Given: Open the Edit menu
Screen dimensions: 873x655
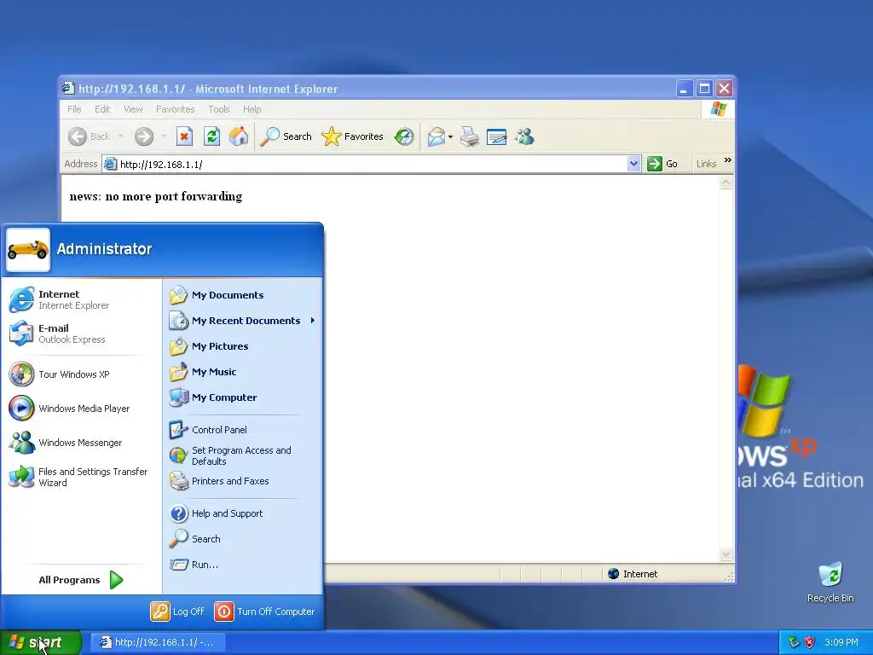Looking at the screenshot, I should coord(102,109).
